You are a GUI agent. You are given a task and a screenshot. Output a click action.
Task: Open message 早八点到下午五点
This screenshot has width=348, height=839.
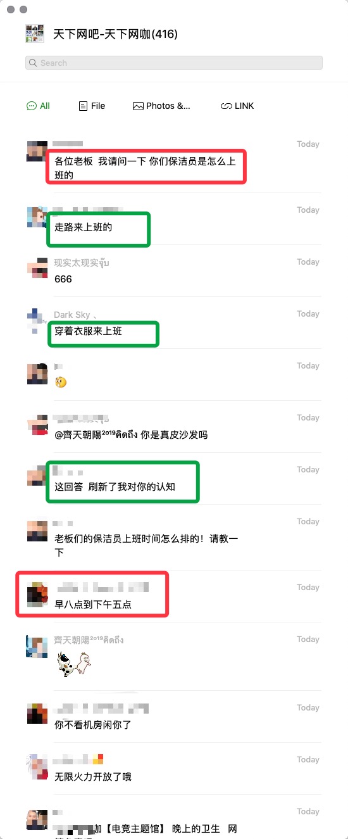click(x=93, y=605)
